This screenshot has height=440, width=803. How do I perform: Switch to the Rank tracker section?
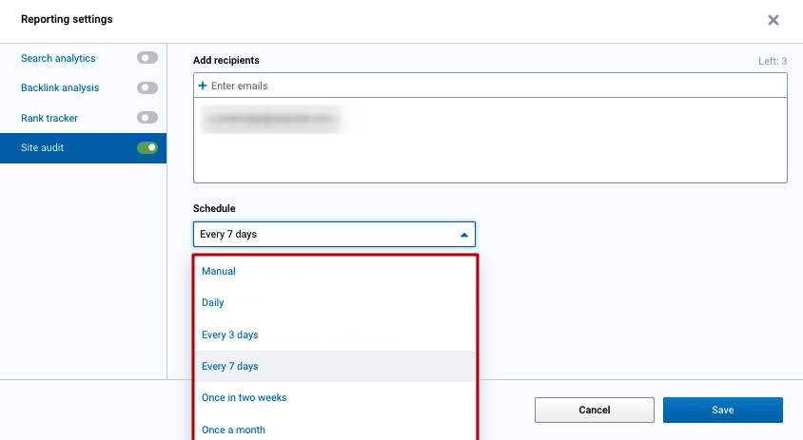pyautogui.click(x=49, y=118)
